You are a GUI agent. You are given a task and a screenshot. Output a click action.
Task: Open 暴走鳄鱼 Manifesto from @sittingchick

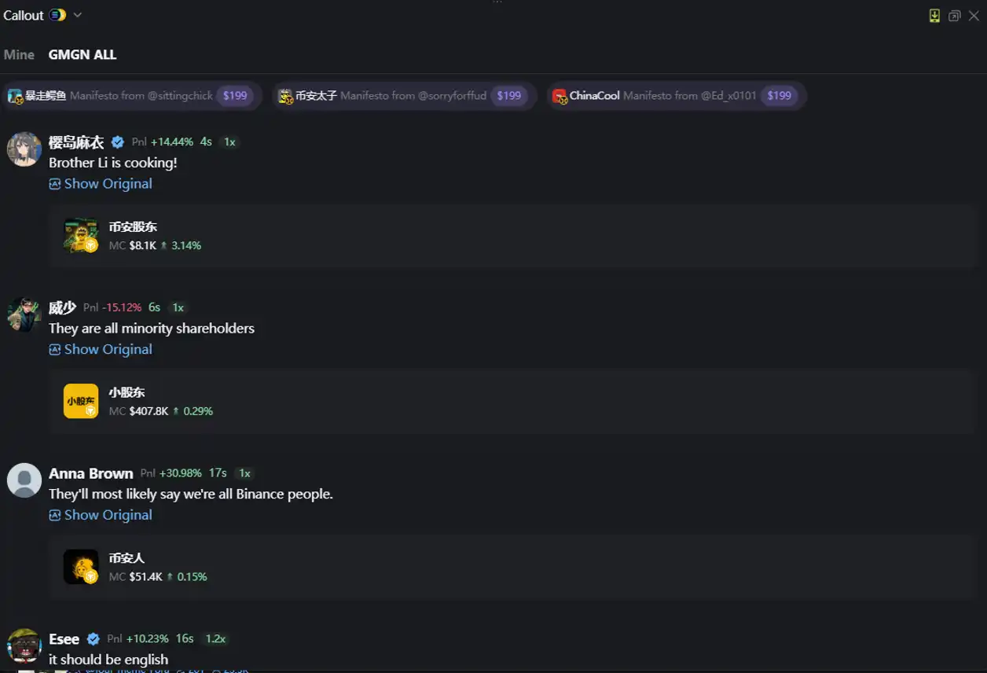tap(132, 96)
